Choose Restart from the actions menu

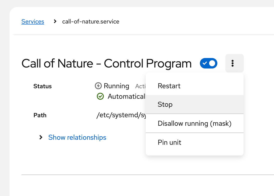(169, 86)
